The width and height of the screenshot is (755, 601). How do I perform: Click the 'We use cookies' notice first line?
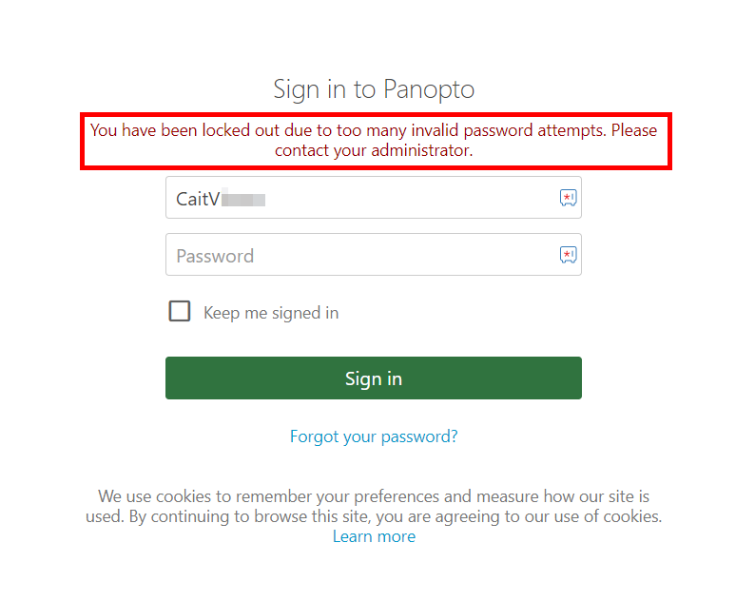[x=374, y=496]
